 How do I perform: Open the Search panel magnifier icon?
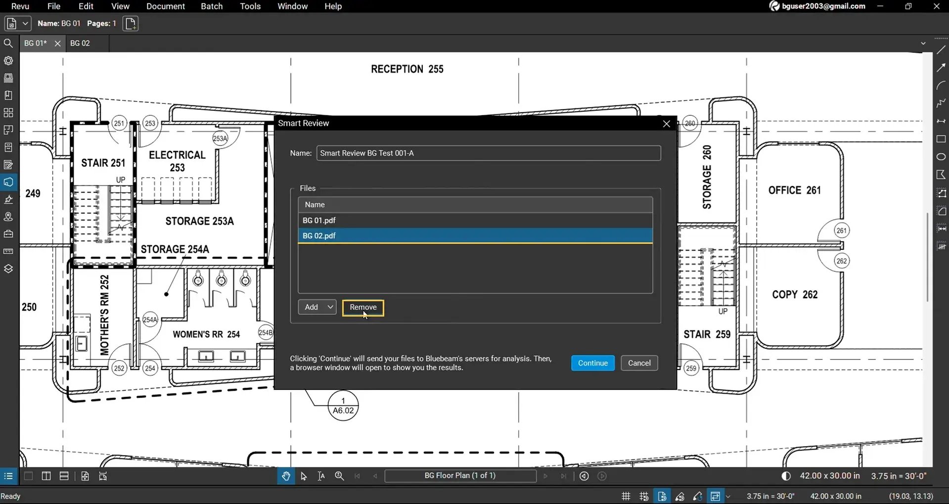click(x=8, y=44)
